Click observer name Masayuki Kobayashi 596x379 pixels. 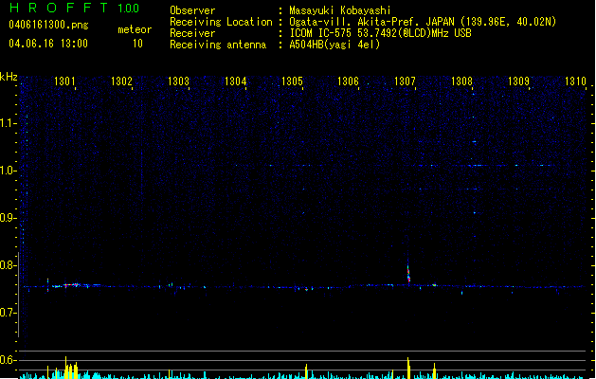(x=340, y=10)
